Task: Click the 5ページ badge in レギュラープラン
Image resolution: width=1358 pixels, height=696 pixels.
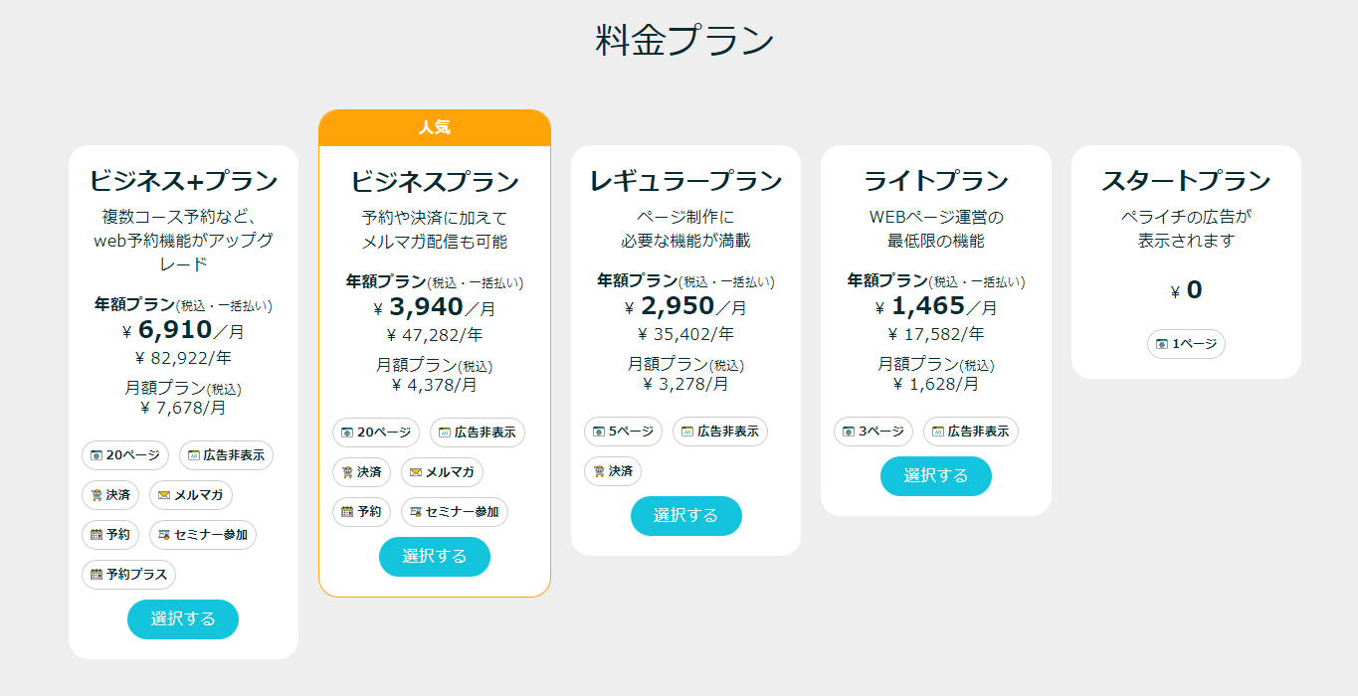Action: pos(624,432)
